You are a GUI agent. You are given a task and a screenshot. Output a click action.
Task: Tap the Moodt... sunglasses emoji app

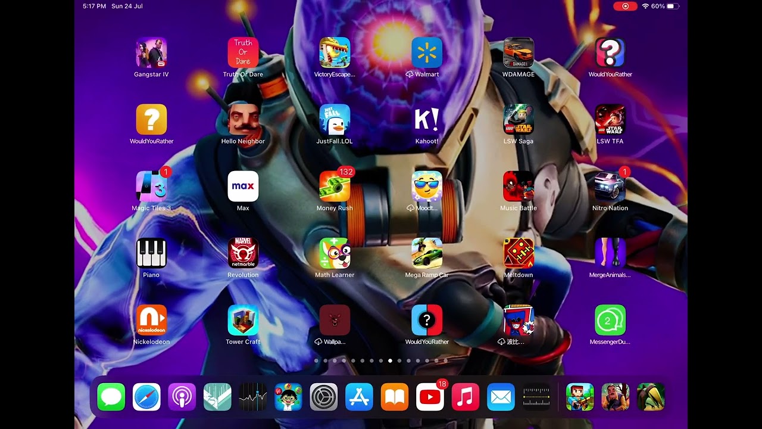(x=427, y=186)
